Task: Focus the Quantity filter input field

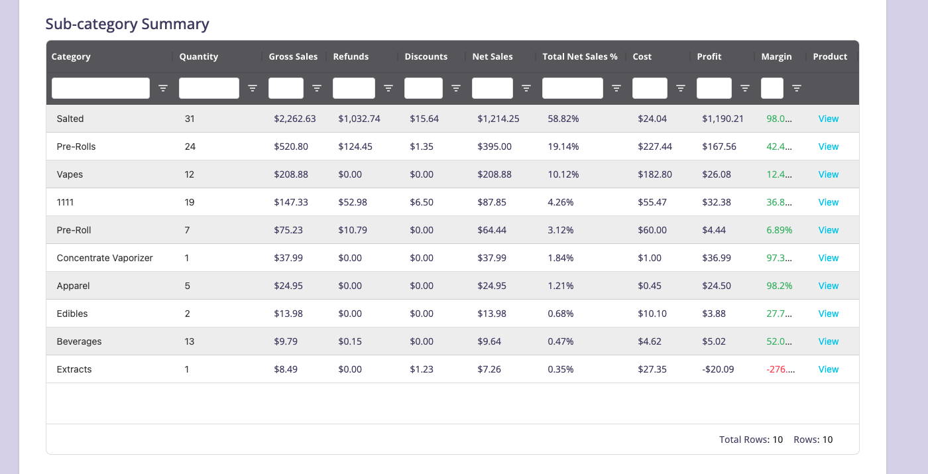Action: tap(209, 88)
